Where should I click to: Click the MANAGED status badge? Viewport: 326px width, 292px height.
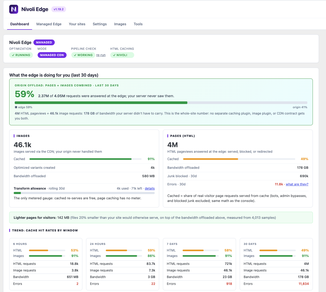click(x=44, y=42)
